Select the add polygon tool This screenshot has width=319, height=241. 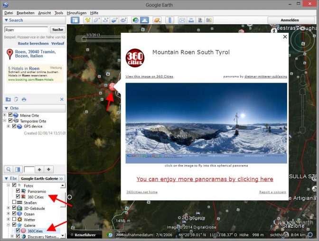(97, 20)
